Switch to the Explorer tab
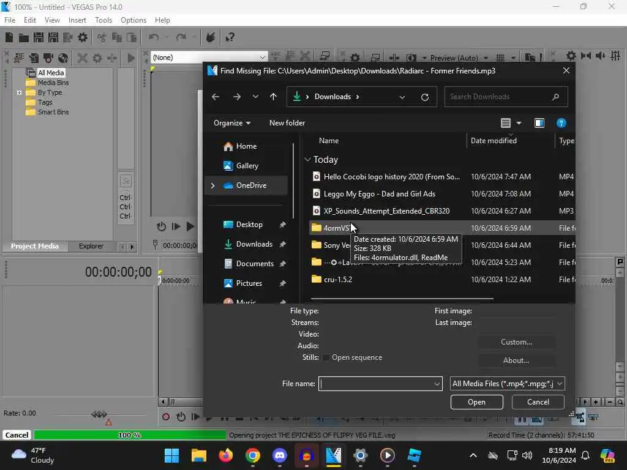This screenshot has width=627, height=470. (x=91, y=246)
